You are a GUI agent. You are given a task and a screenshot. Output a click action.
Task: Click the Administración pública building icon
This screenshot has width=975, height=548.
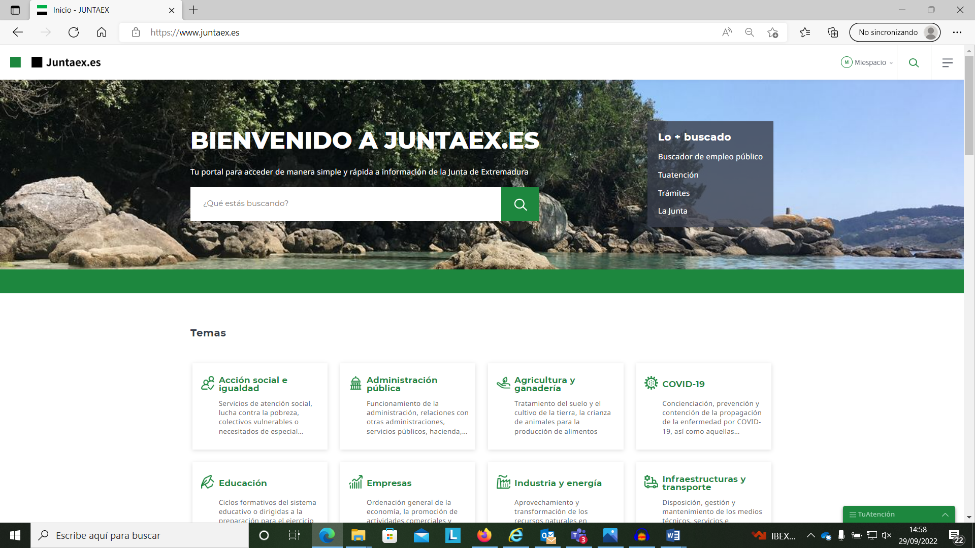tap(355, 383)
